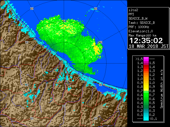Select the purple 1.4–1.5 legend color band
This screenshot has width=170, height=127.
tap(146, 63)
